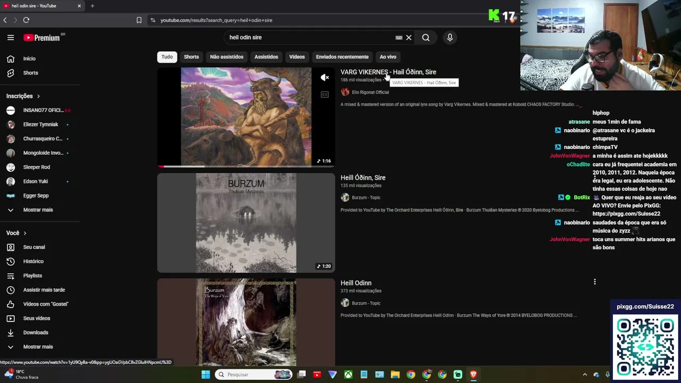
Task: Bookmark this page via the bookmark icon
Action: click(x=139, y=20)
